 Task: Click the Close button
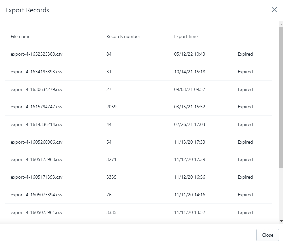[x=268, y=235]
